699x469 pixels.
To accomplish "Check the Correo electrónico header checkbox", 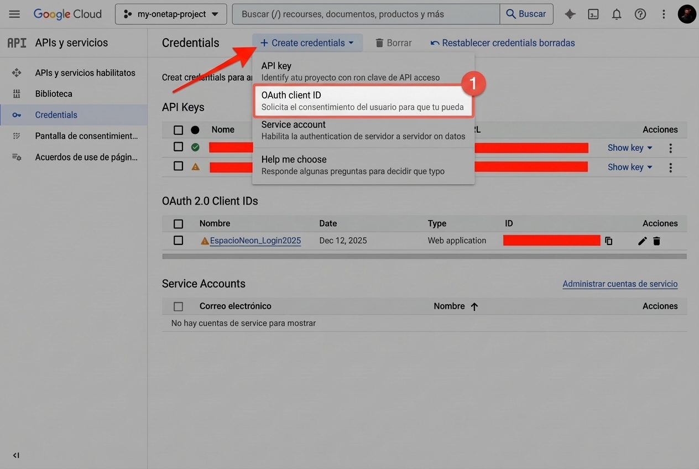I will (178, 306).
